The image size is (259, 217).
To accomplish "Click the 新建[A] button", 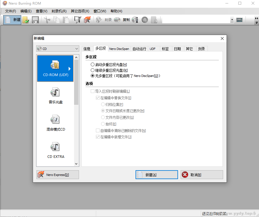I will [157, 175].
